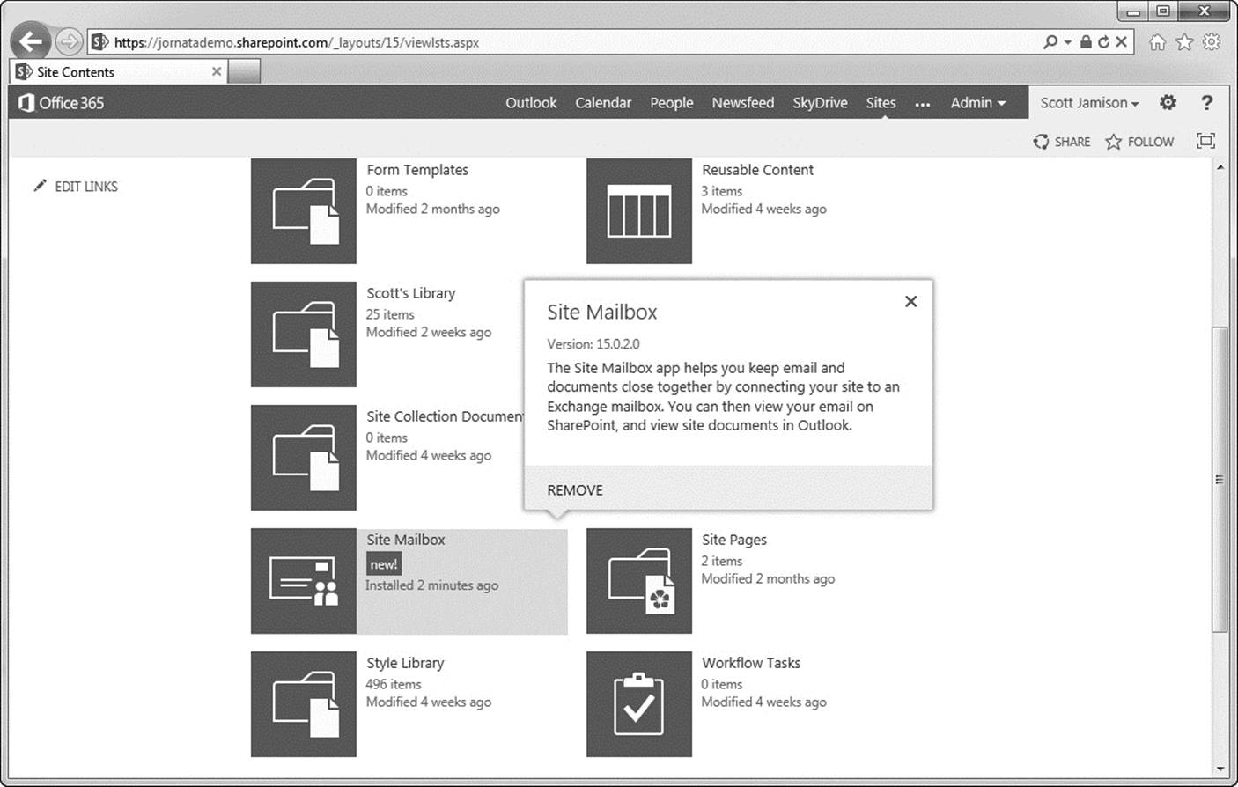Click the pencil icon beside Edit Links

point(40,186)
